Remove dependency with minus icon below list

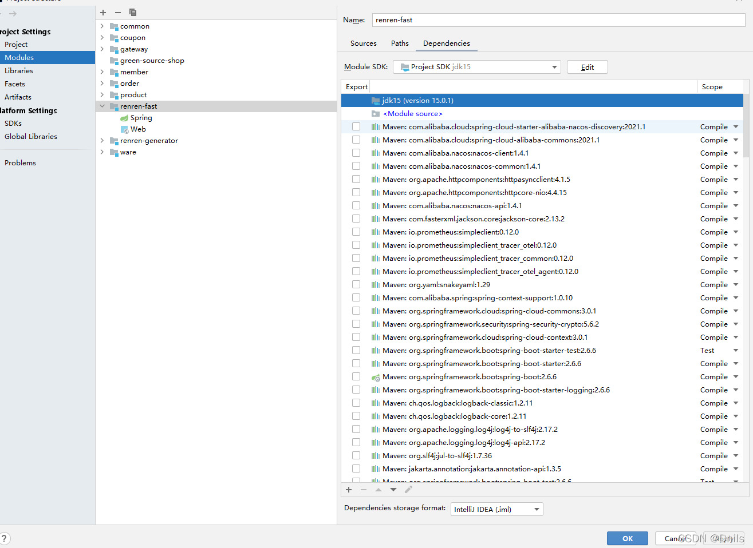364,490
